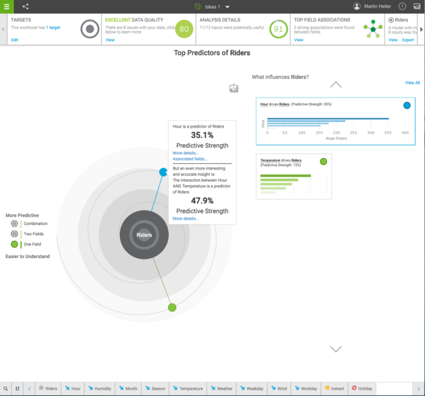Click Edit link under Targets
This screenshot has height=396, width=425.
14,40
